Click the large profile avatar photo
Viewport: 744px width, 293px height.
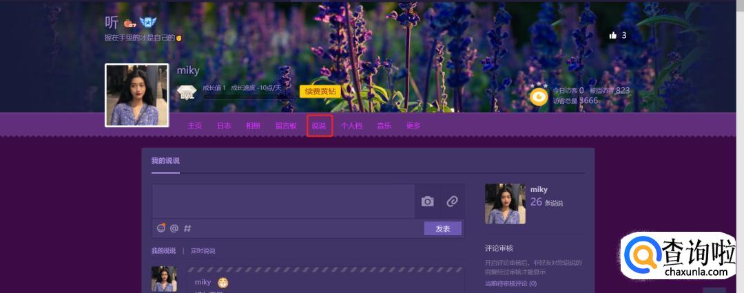(136, 96)
